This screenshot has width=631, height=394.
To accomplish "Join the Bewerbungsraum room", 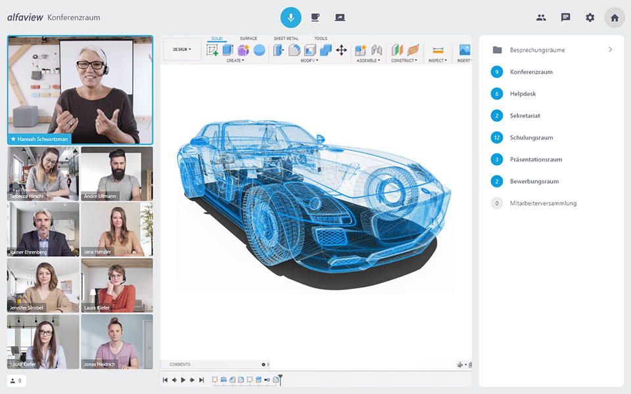I will pos(551,181).
